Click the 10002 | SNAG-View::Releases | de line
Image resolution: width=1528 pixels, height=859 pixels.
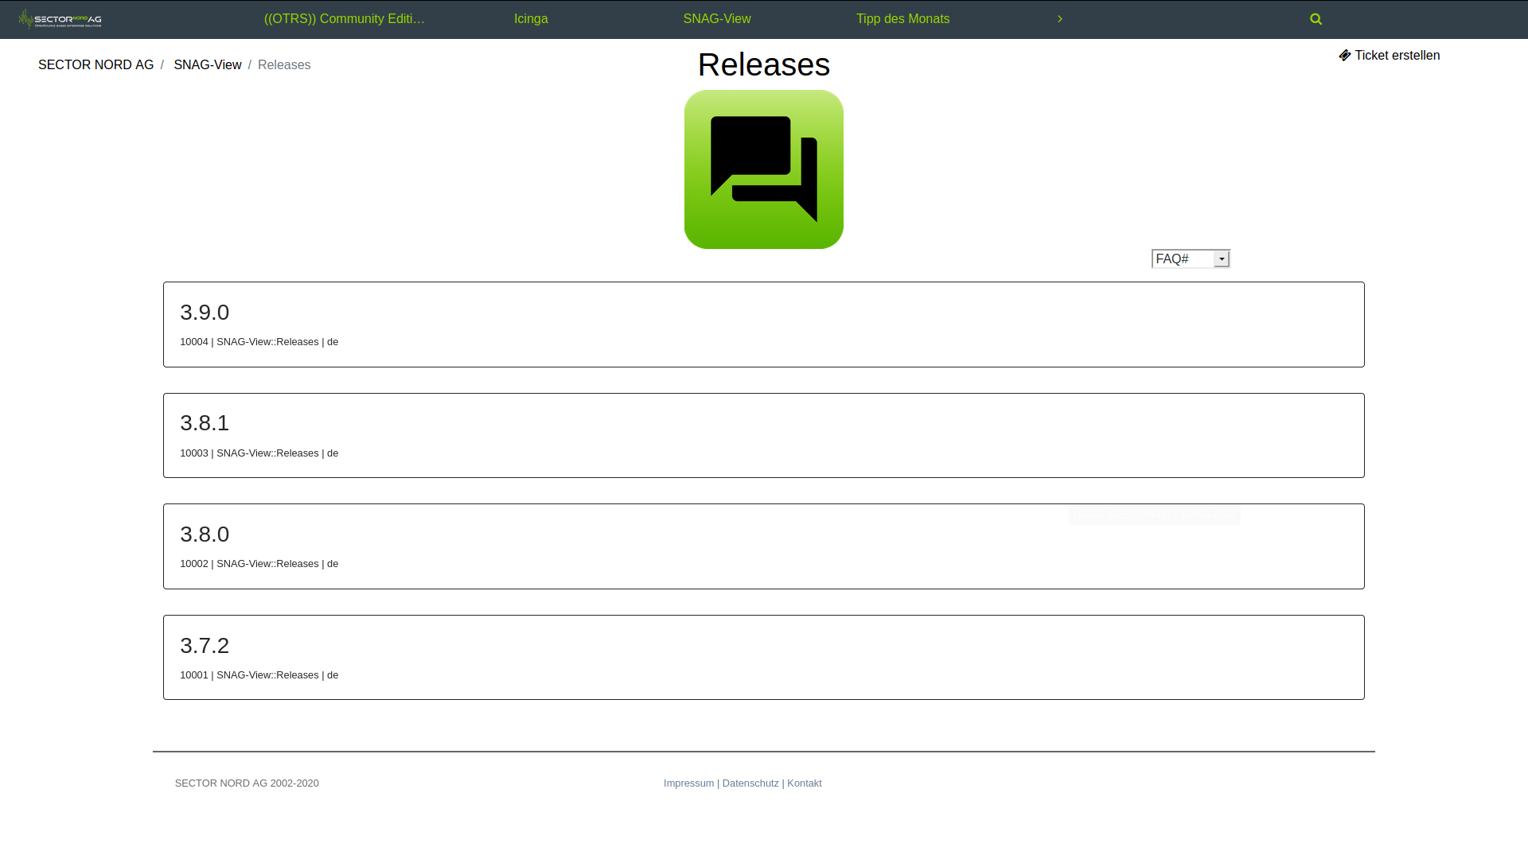pos(259,564)
